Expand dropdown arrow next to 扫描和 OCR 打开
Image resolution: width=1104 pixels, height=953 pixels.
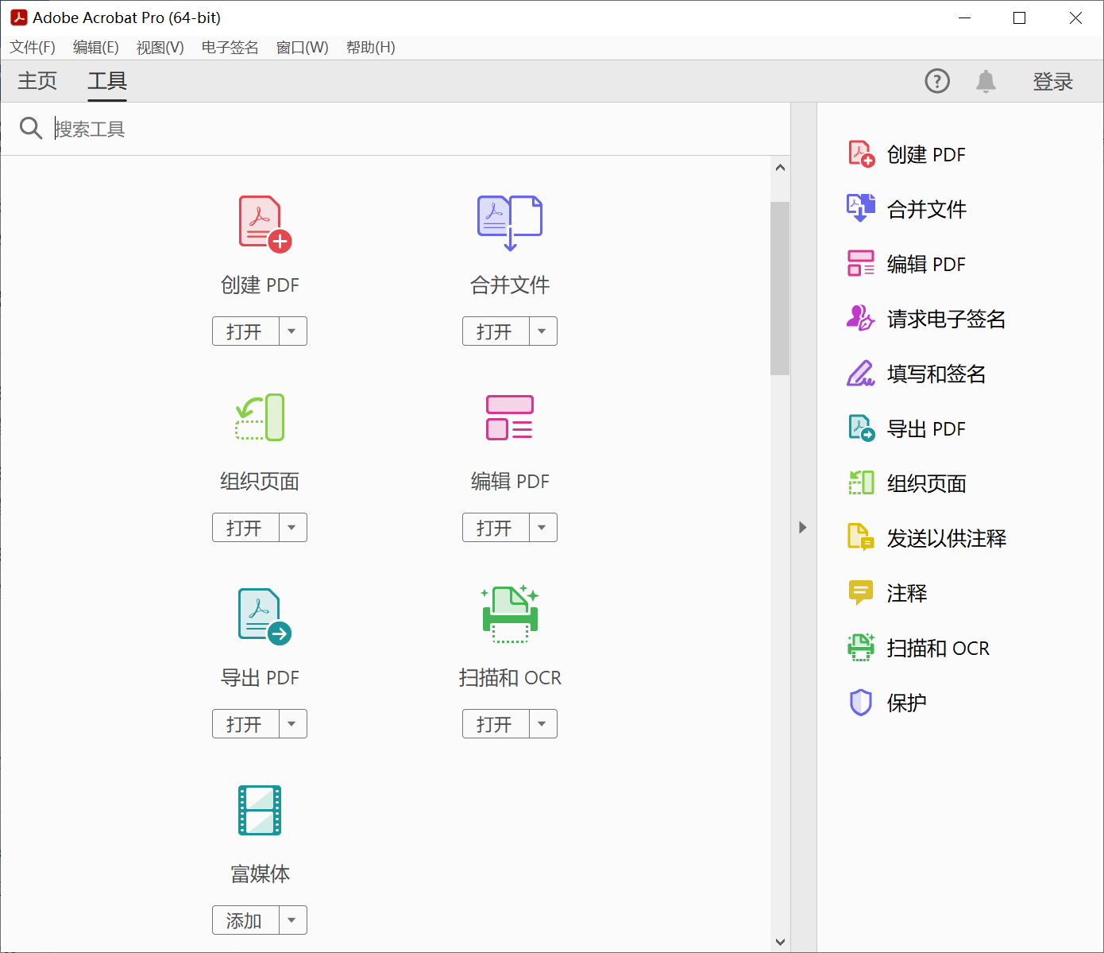pyautogui.click(x=542, y=724)
